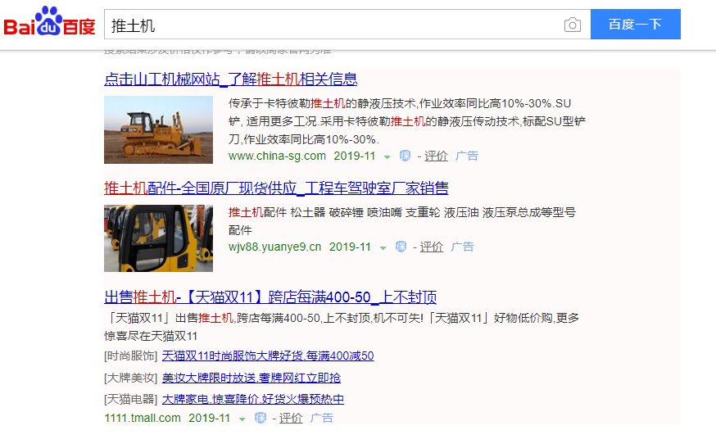Viewport: 716px width, 444px height.
Task: Expand dropdown arrow beside www.china-sg.com
Action: [387, 157]
